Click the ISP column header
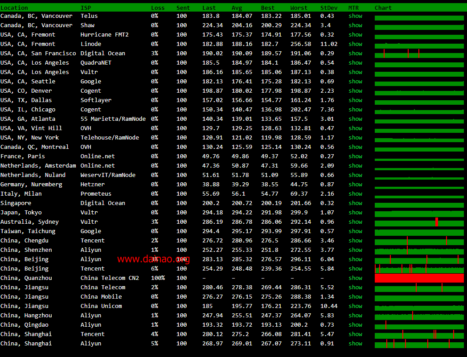The width and height of the screenshot is (467, 357). [x=86, y=8]
